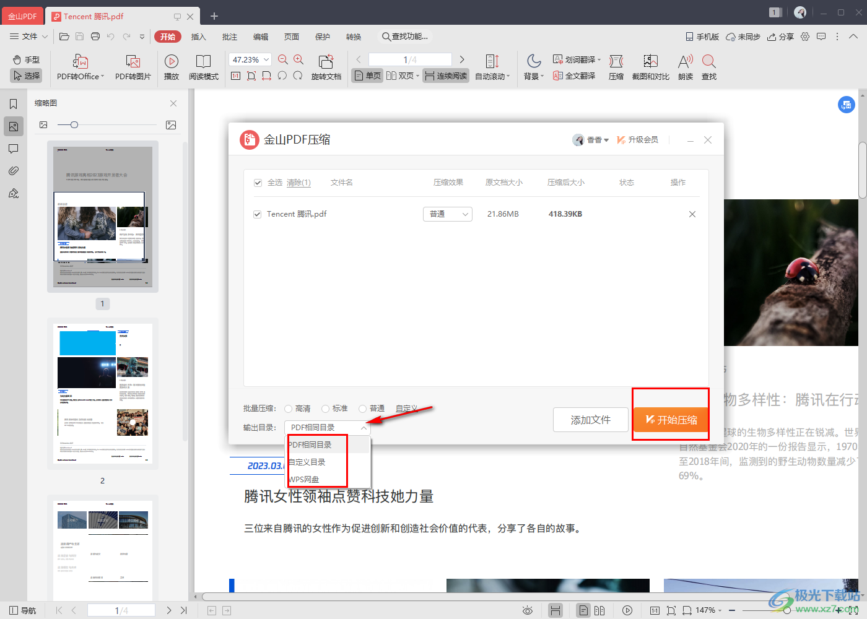This screenshot has height=619, width=867.
Task: Open 截图和对比 tool
Action: [x=650, y=67]
